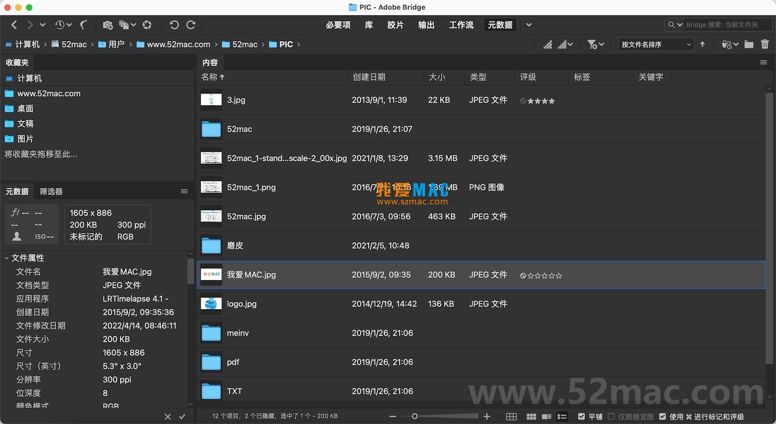Select the 磨皮 folder row
This screenshot has width=776, height=424.
pos(481,245)
